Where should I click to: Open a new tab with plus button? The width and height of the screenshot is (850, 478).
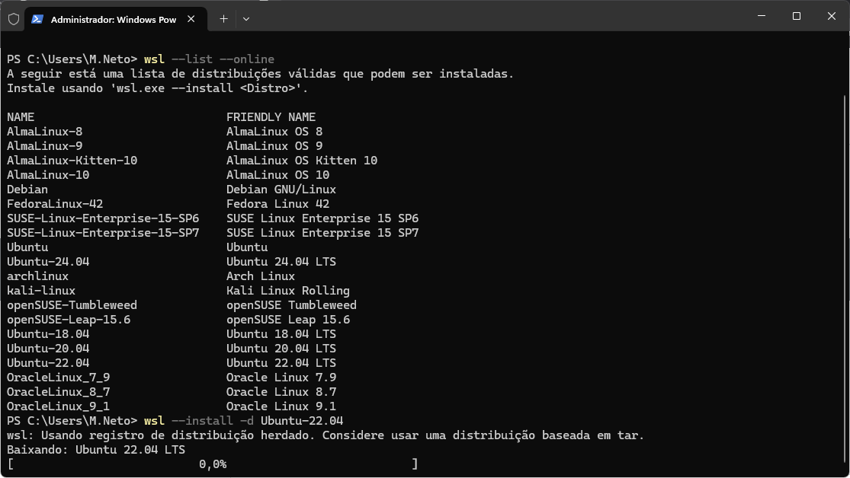point(223,19)
